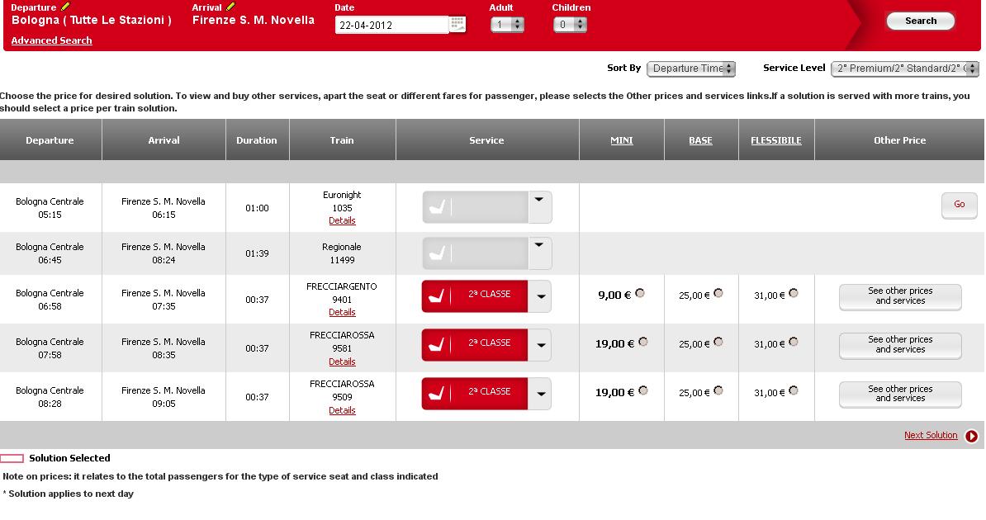This screenshot has width=986, height=520.
Task: See other prices and services for train 9581
Action: [900, 345]
